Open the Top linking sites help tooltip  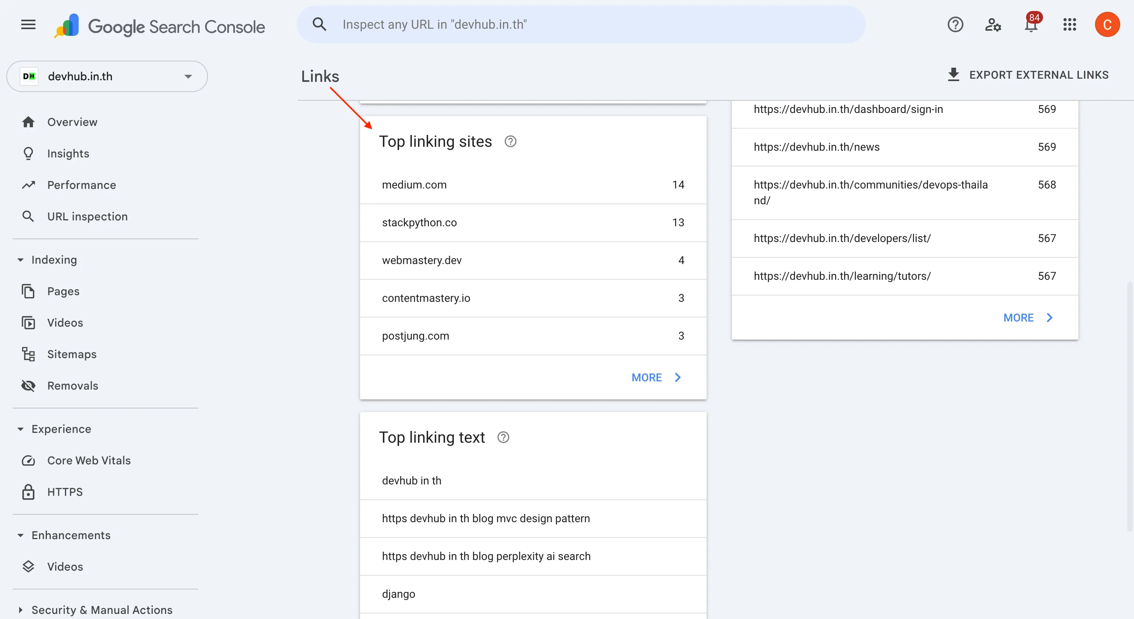(x=510, y=141)
